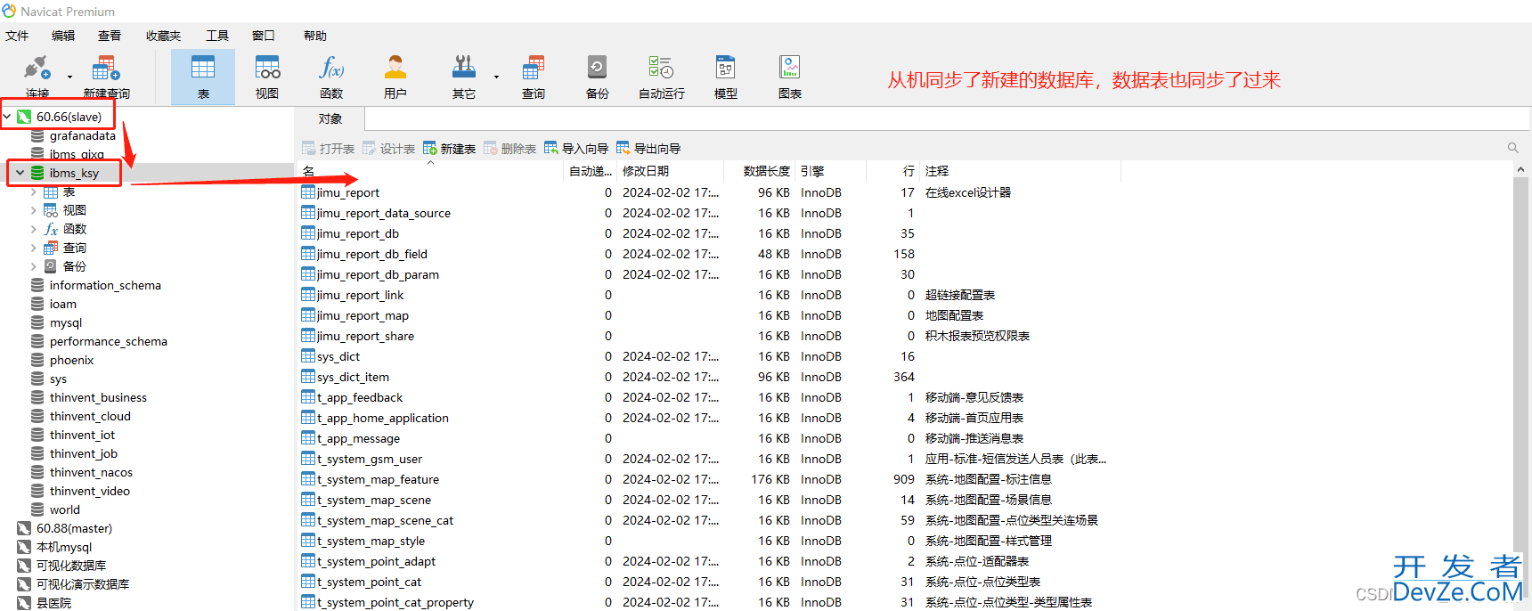This screenshot has width=1532, height=611.
Task: Open the 连接 connection tool
Action: 37,77
